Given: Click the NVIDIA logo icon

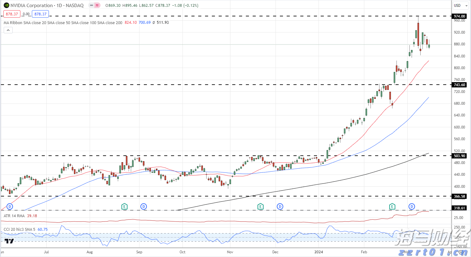Looking at the screenshot, I should pyautogui.click(x=7, y=5).
